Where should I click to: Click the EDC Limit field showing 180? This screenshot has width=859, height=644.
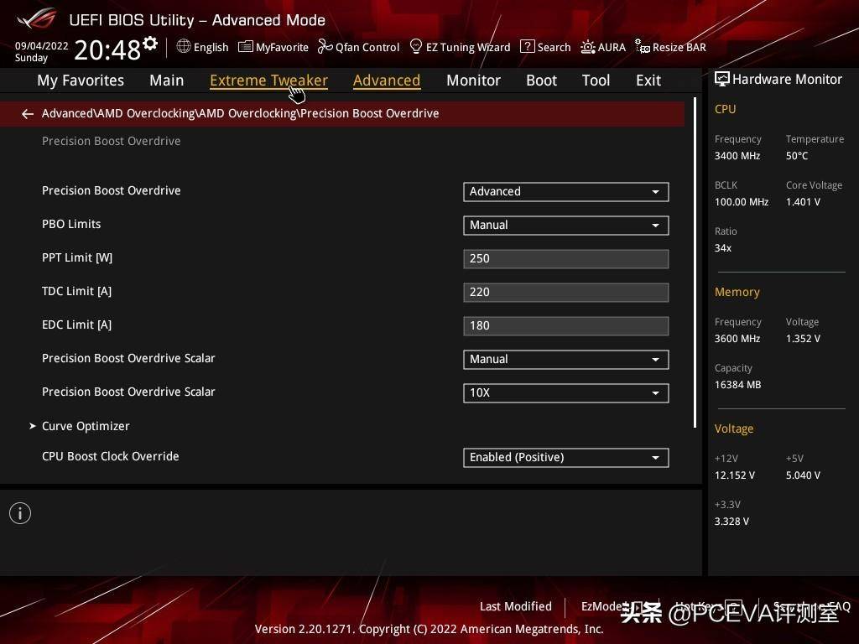(566, 325)
